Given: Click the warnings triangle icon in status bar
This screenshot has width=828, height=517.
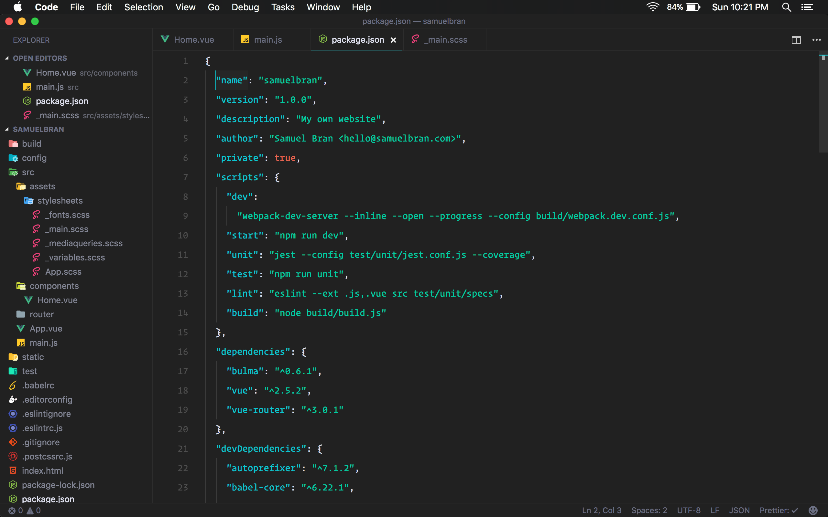Looking at the screenshot, I should click(x=30, y=511).
